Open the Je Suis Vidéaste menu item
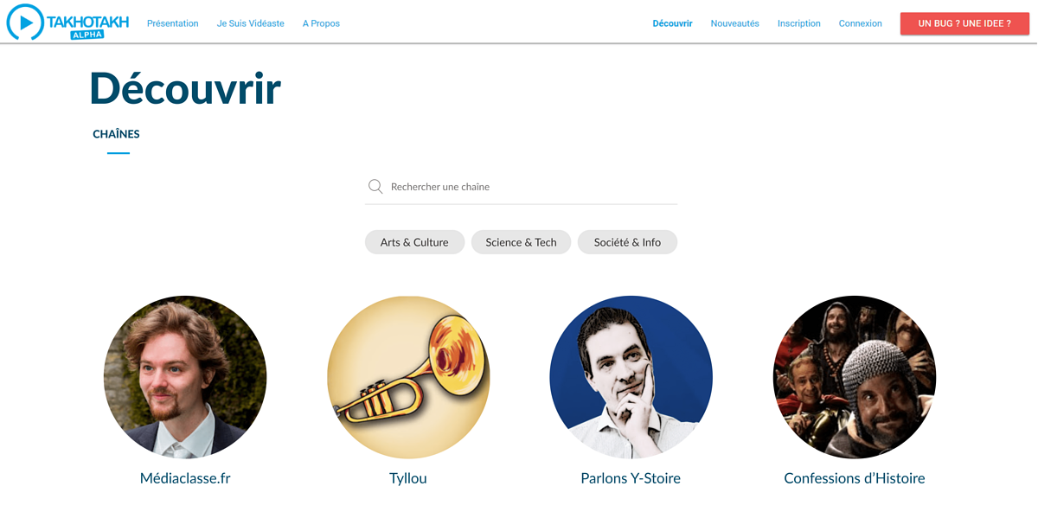Screen dimensions: 1038x531 (x=250, y=23)
